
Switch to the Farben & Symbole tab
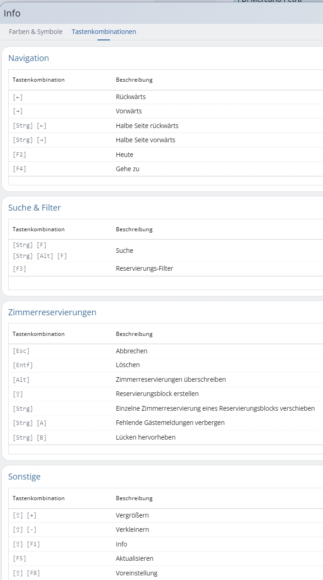pyautogui.click(x=34, y=32)
